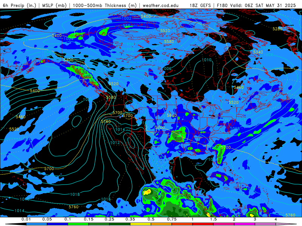
Task: Click the light blue 0.01–0.05 legend swatch
Action: coord(36,224)
